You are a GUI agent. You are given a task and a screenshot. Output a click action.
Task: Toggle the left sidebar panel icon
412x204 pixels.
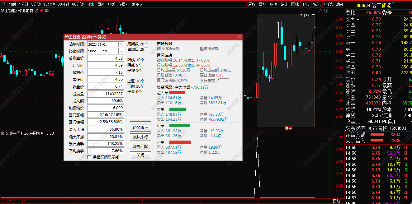[4, 4]
